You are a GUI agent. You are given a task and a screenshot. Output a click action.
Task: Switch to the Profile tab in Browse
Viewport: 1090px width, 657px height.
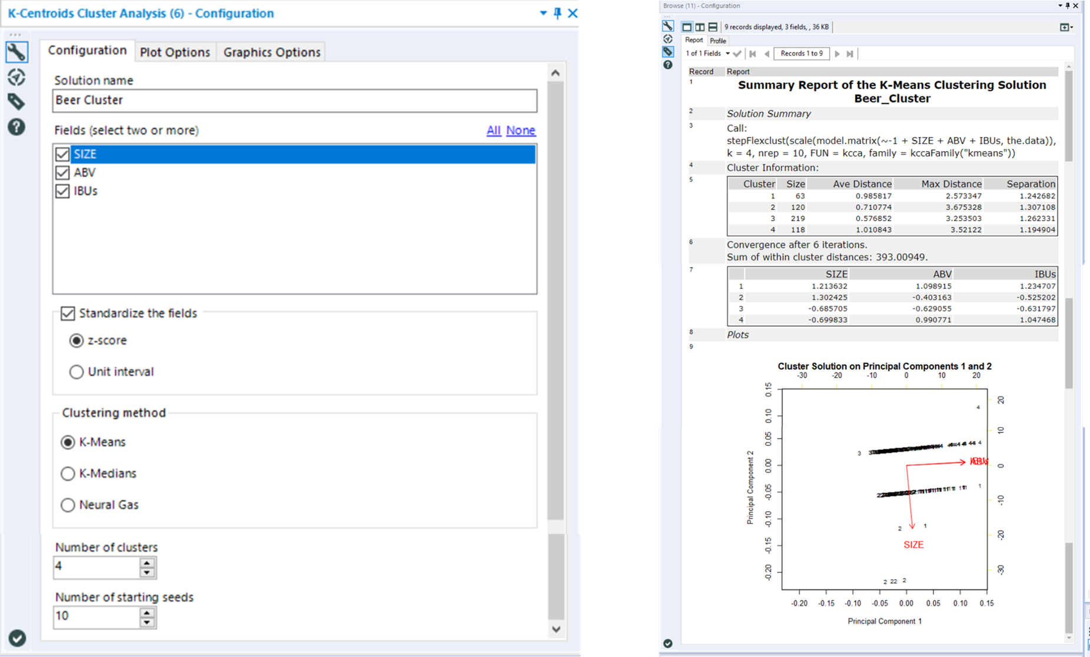(718, 40)
